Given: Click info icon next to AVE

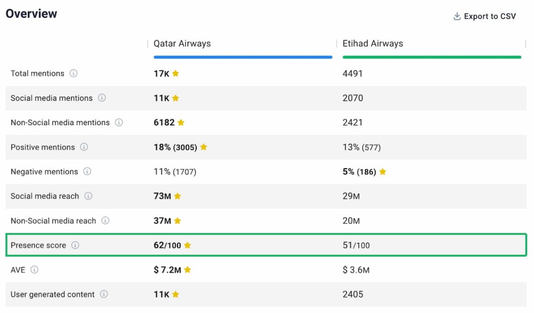Looking at the screenshot, I should pos(34,270).
